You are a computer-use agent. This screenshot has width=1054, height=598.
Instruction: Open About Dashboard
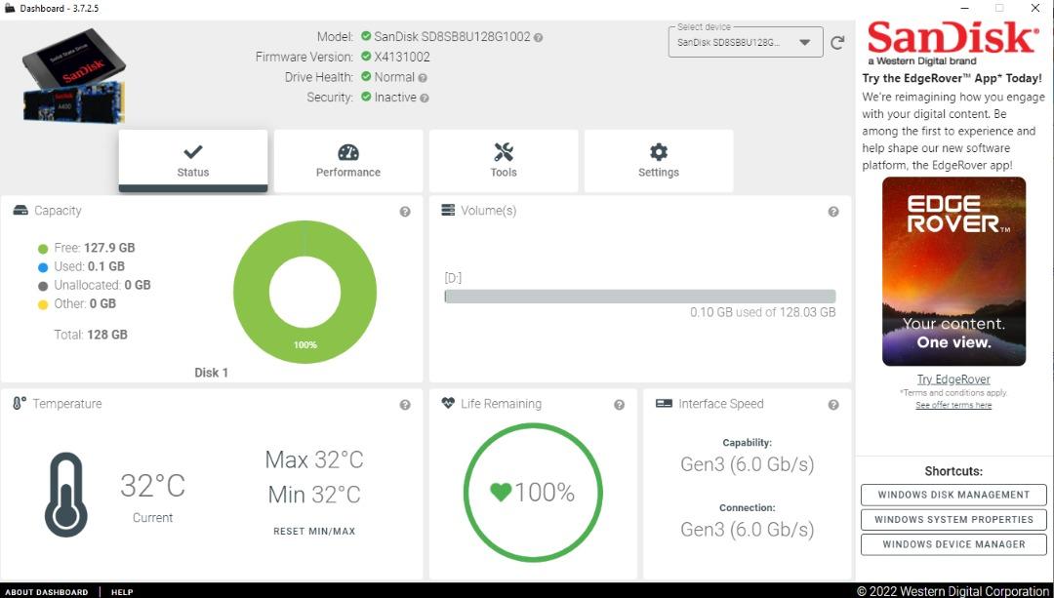point(47,592)
